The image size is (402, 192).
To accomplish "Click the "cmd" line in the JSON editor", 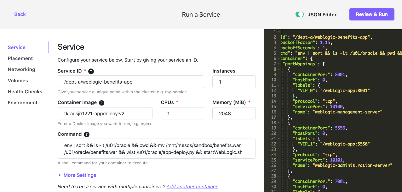I will 341,53.
